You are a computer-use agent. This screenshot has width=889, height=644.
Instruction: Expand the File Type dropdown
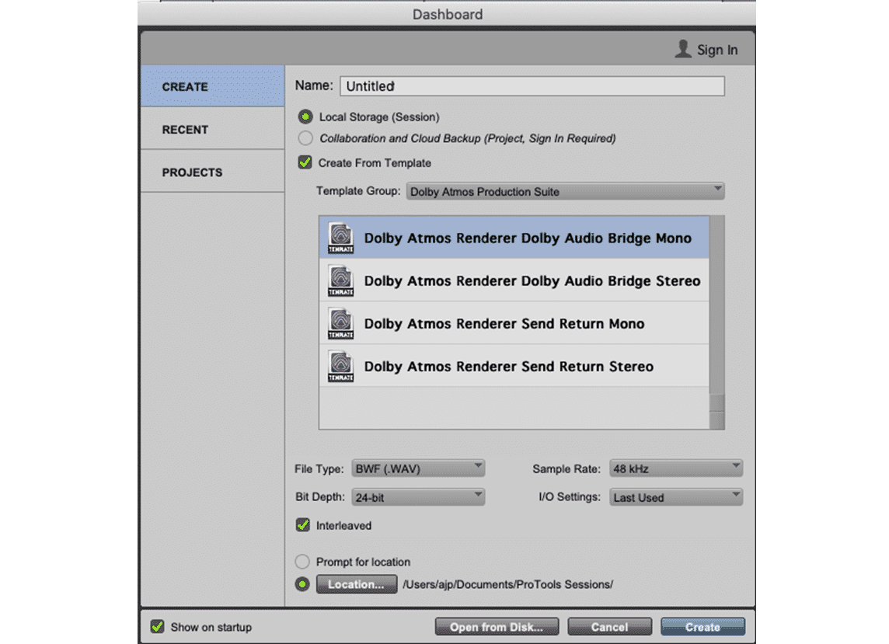coord(418,468)
